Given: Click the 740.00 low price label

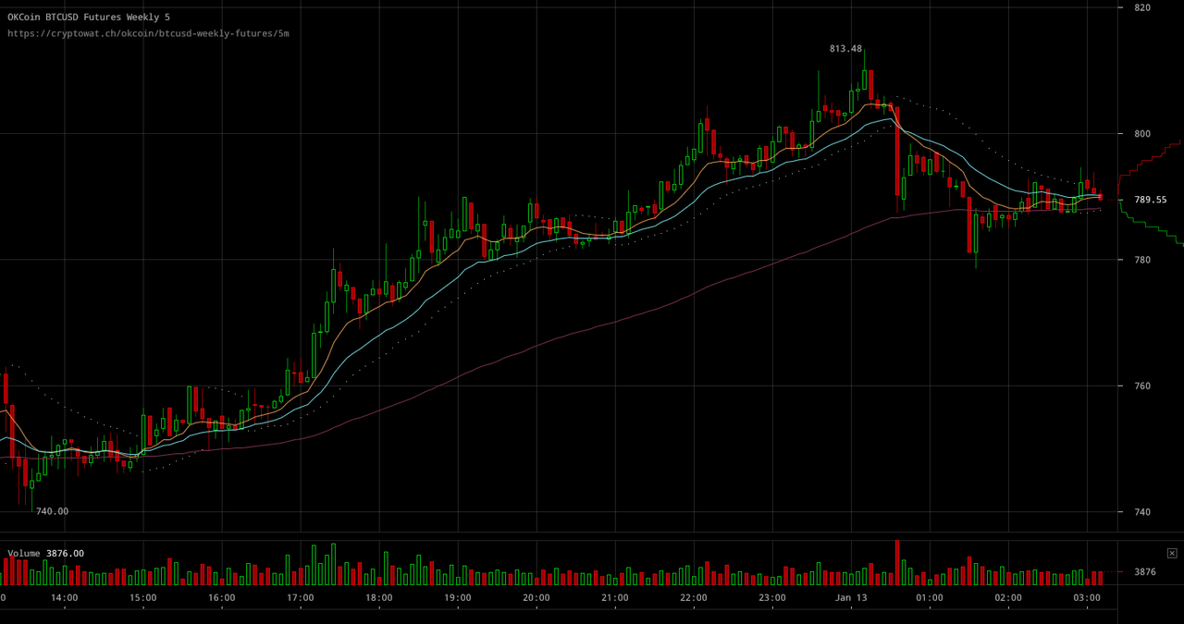Looking at the screenshot, I should [52, 510].
